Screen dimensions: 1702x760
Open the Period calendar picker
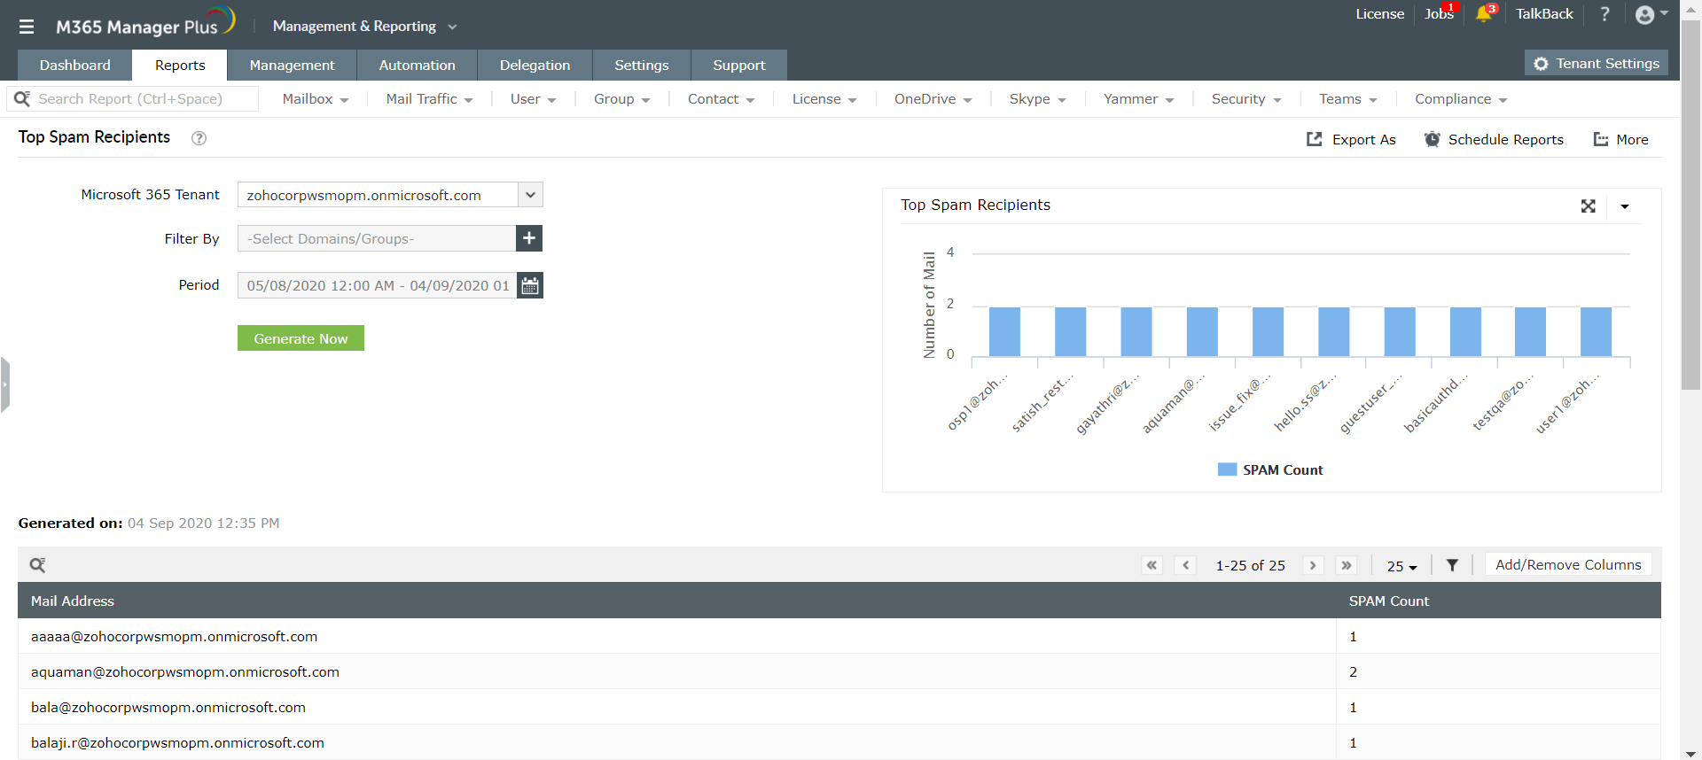click(530, 285)
